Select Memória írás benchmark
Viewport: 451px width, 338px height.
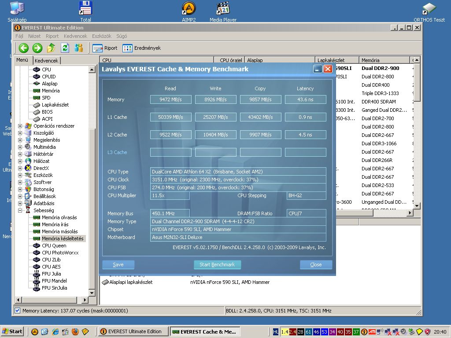55,224
